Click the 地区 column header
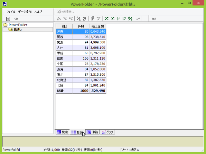 [x=64, y=26]
